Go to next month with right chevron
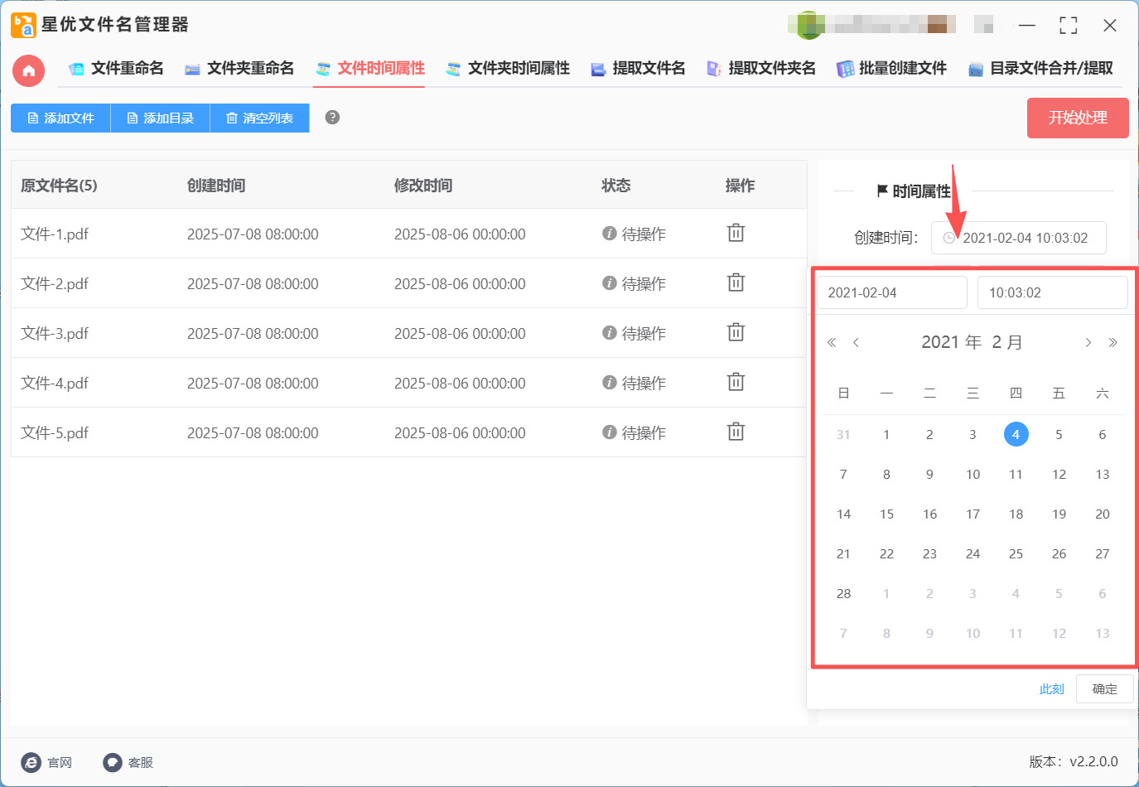The image size is (1139, 787). click(1088, 343)
